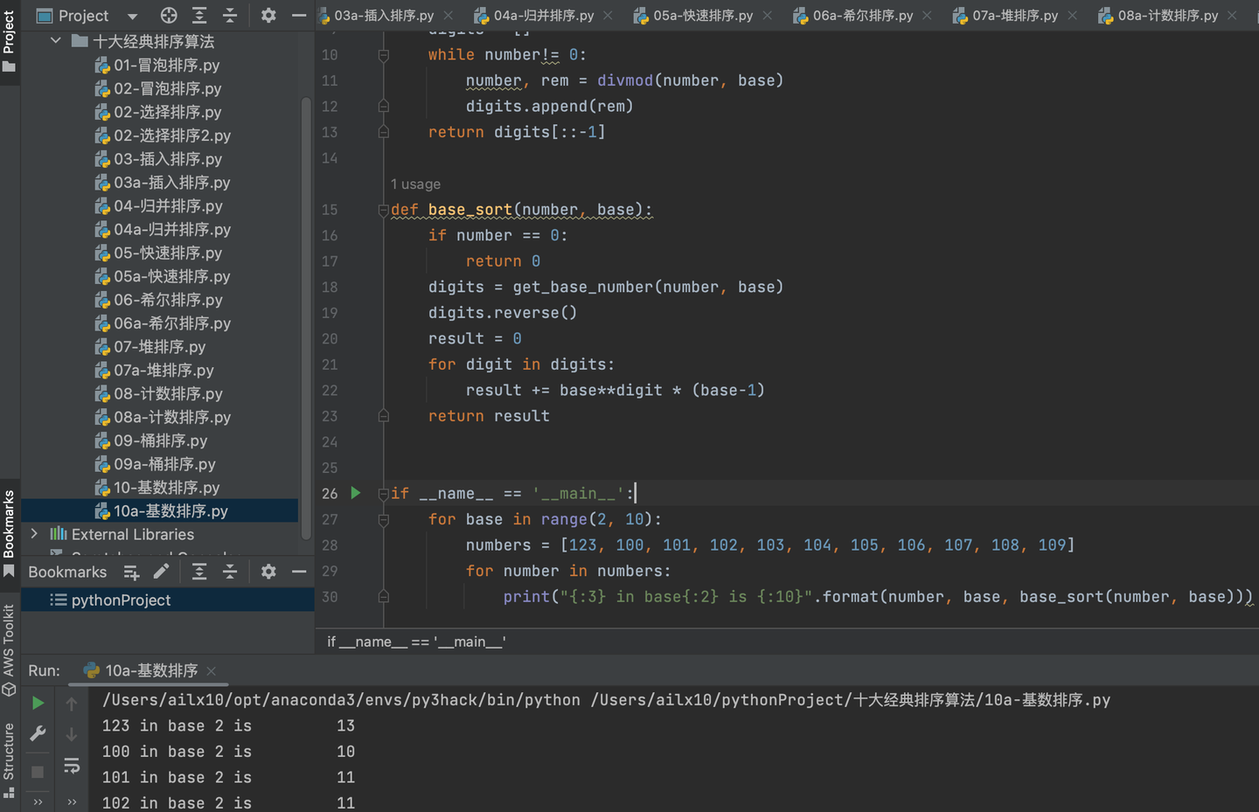The image size is (1259, 812).
Task: Expand all nodes in Project panel
Action: 199,16
